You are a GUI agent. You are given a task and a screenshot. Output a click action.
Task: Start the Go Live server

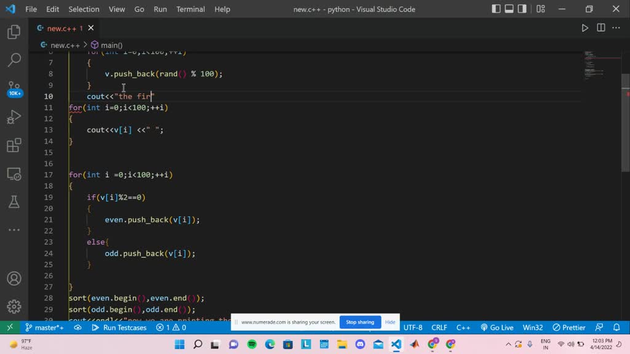(x=497, y=328)
